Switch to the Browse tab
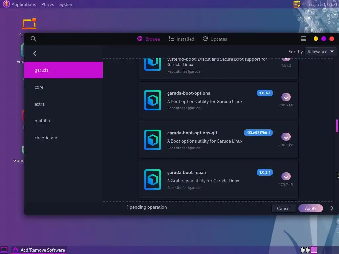Screen dimensions: 339x254 click(149, 39)
